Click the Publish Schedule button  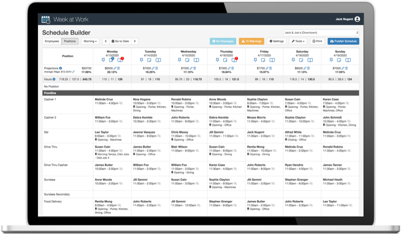(343, 41)
